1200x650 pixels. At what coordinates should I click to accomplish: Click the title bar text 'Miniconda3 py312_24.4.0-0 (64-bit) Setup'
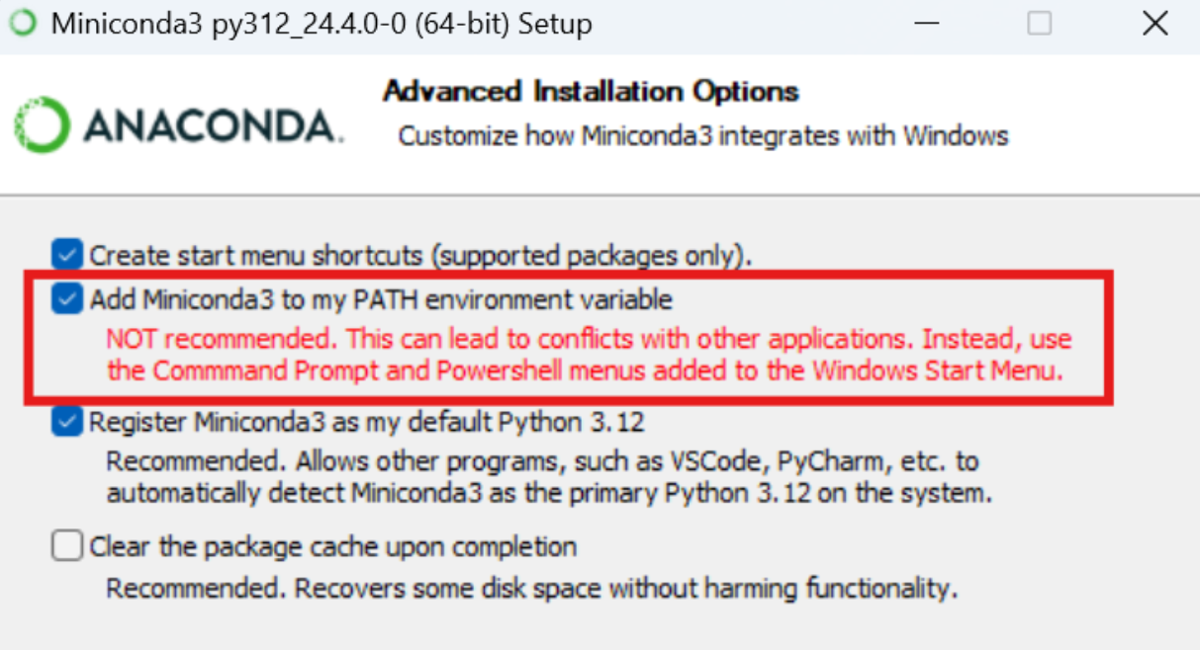pyautogui.click(x=321, y=24)
